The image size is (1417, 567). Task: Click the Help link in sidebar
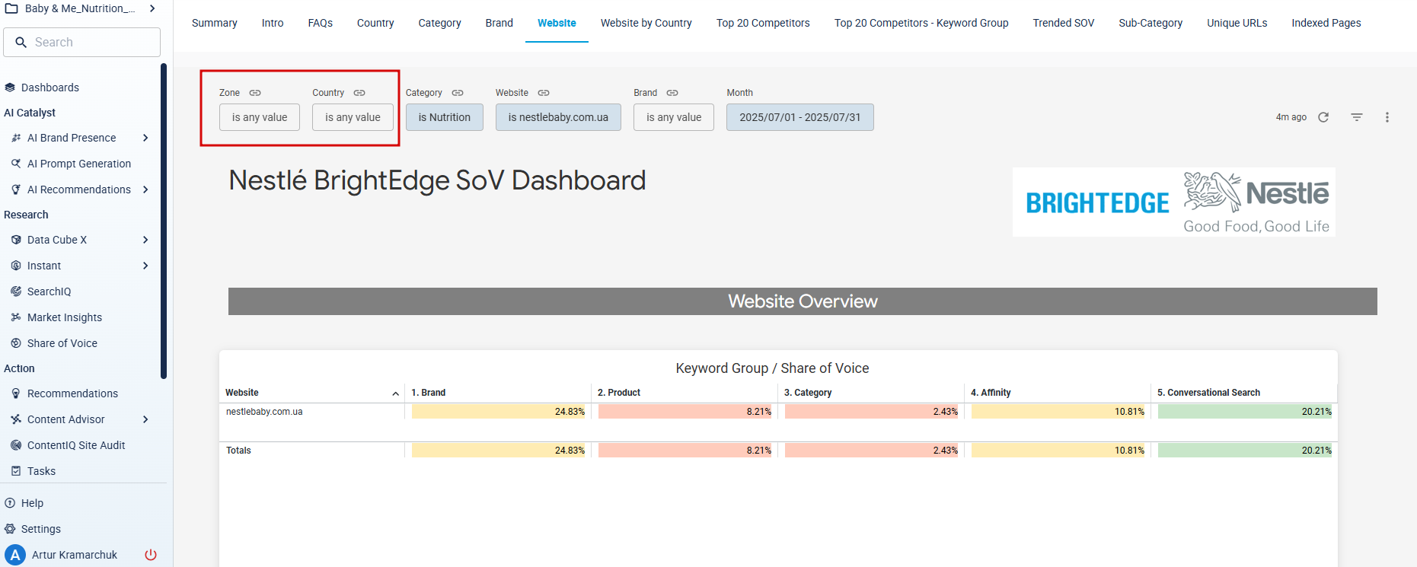32,503
